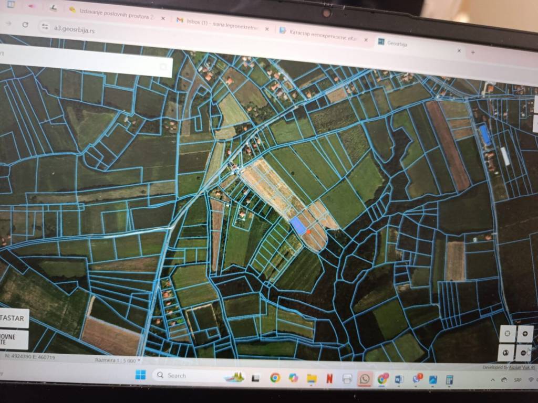Zoom in on the map with plus button
The width and height of the screenshot is (538, 403).
(525, 334)
